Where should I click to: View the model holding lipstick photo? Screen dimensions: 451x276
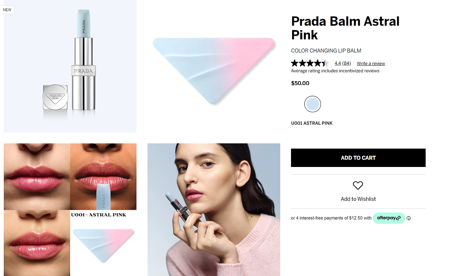[214, 210]
